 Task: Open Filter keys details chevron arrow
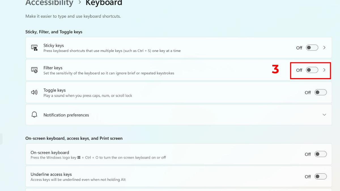324,70
